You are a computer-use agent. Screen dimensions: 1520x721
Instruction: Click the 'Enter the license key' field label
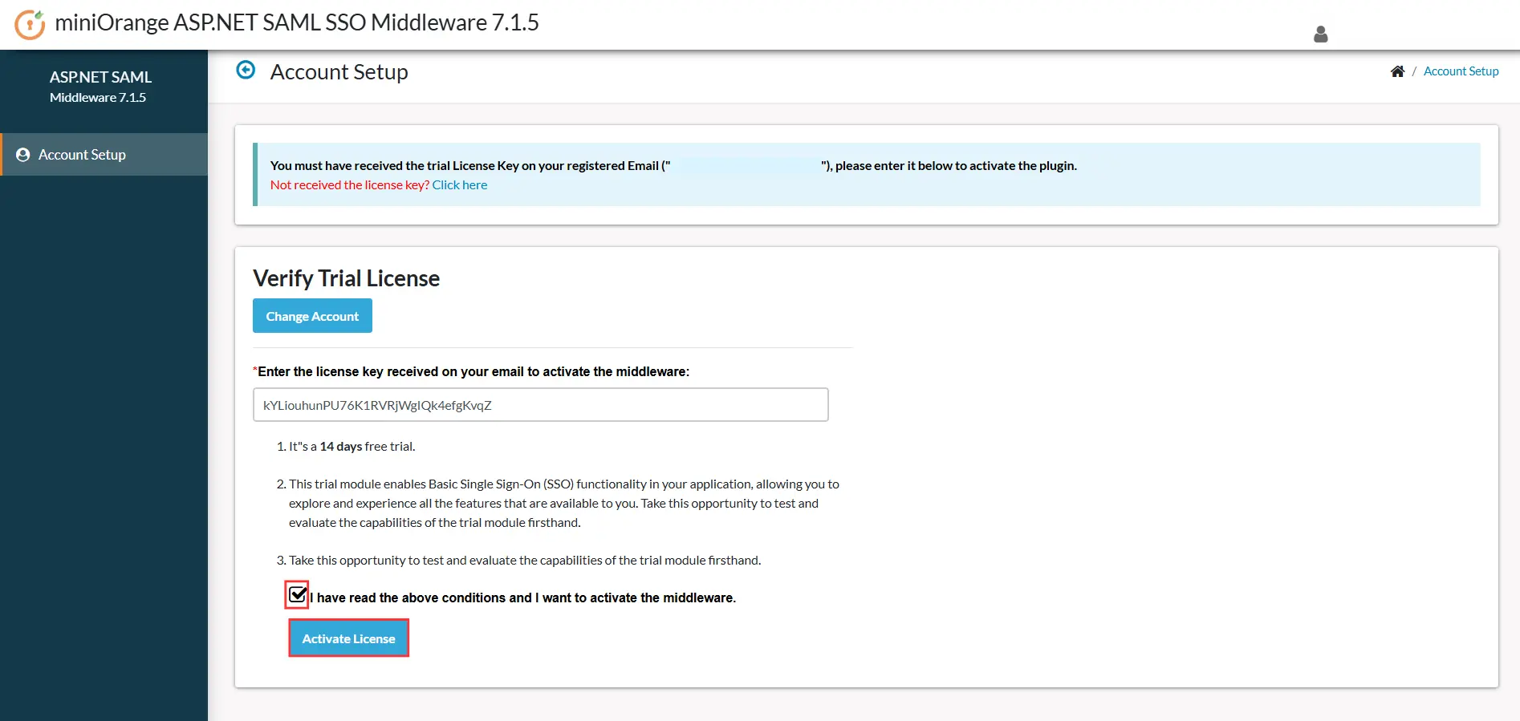pos(473,372)
